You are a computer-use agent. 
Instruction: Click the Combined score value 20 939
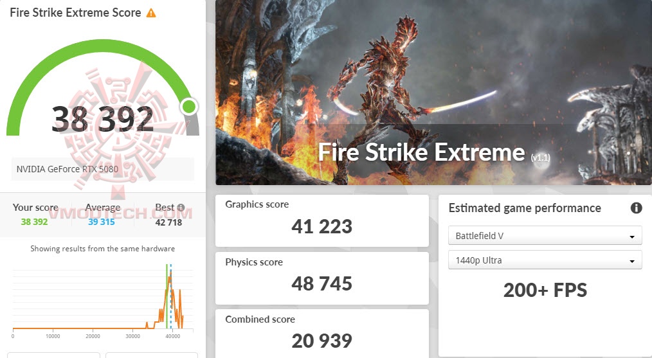[x=322, y=341]
